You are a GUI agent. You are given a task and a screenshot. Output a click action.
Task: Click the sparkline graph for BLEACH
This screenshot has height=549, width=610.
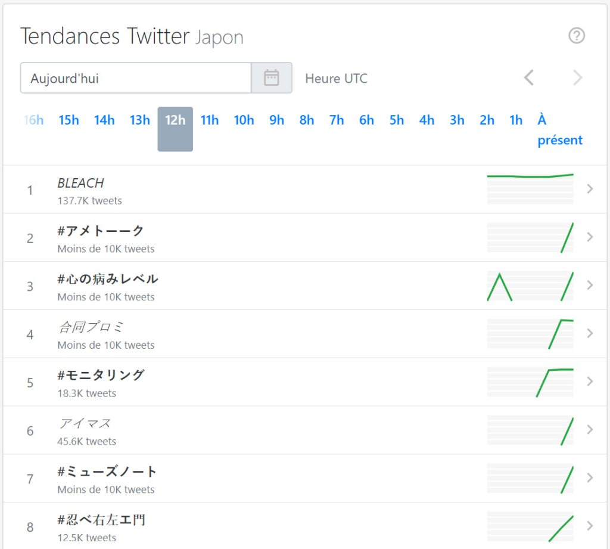click(530, 188)
